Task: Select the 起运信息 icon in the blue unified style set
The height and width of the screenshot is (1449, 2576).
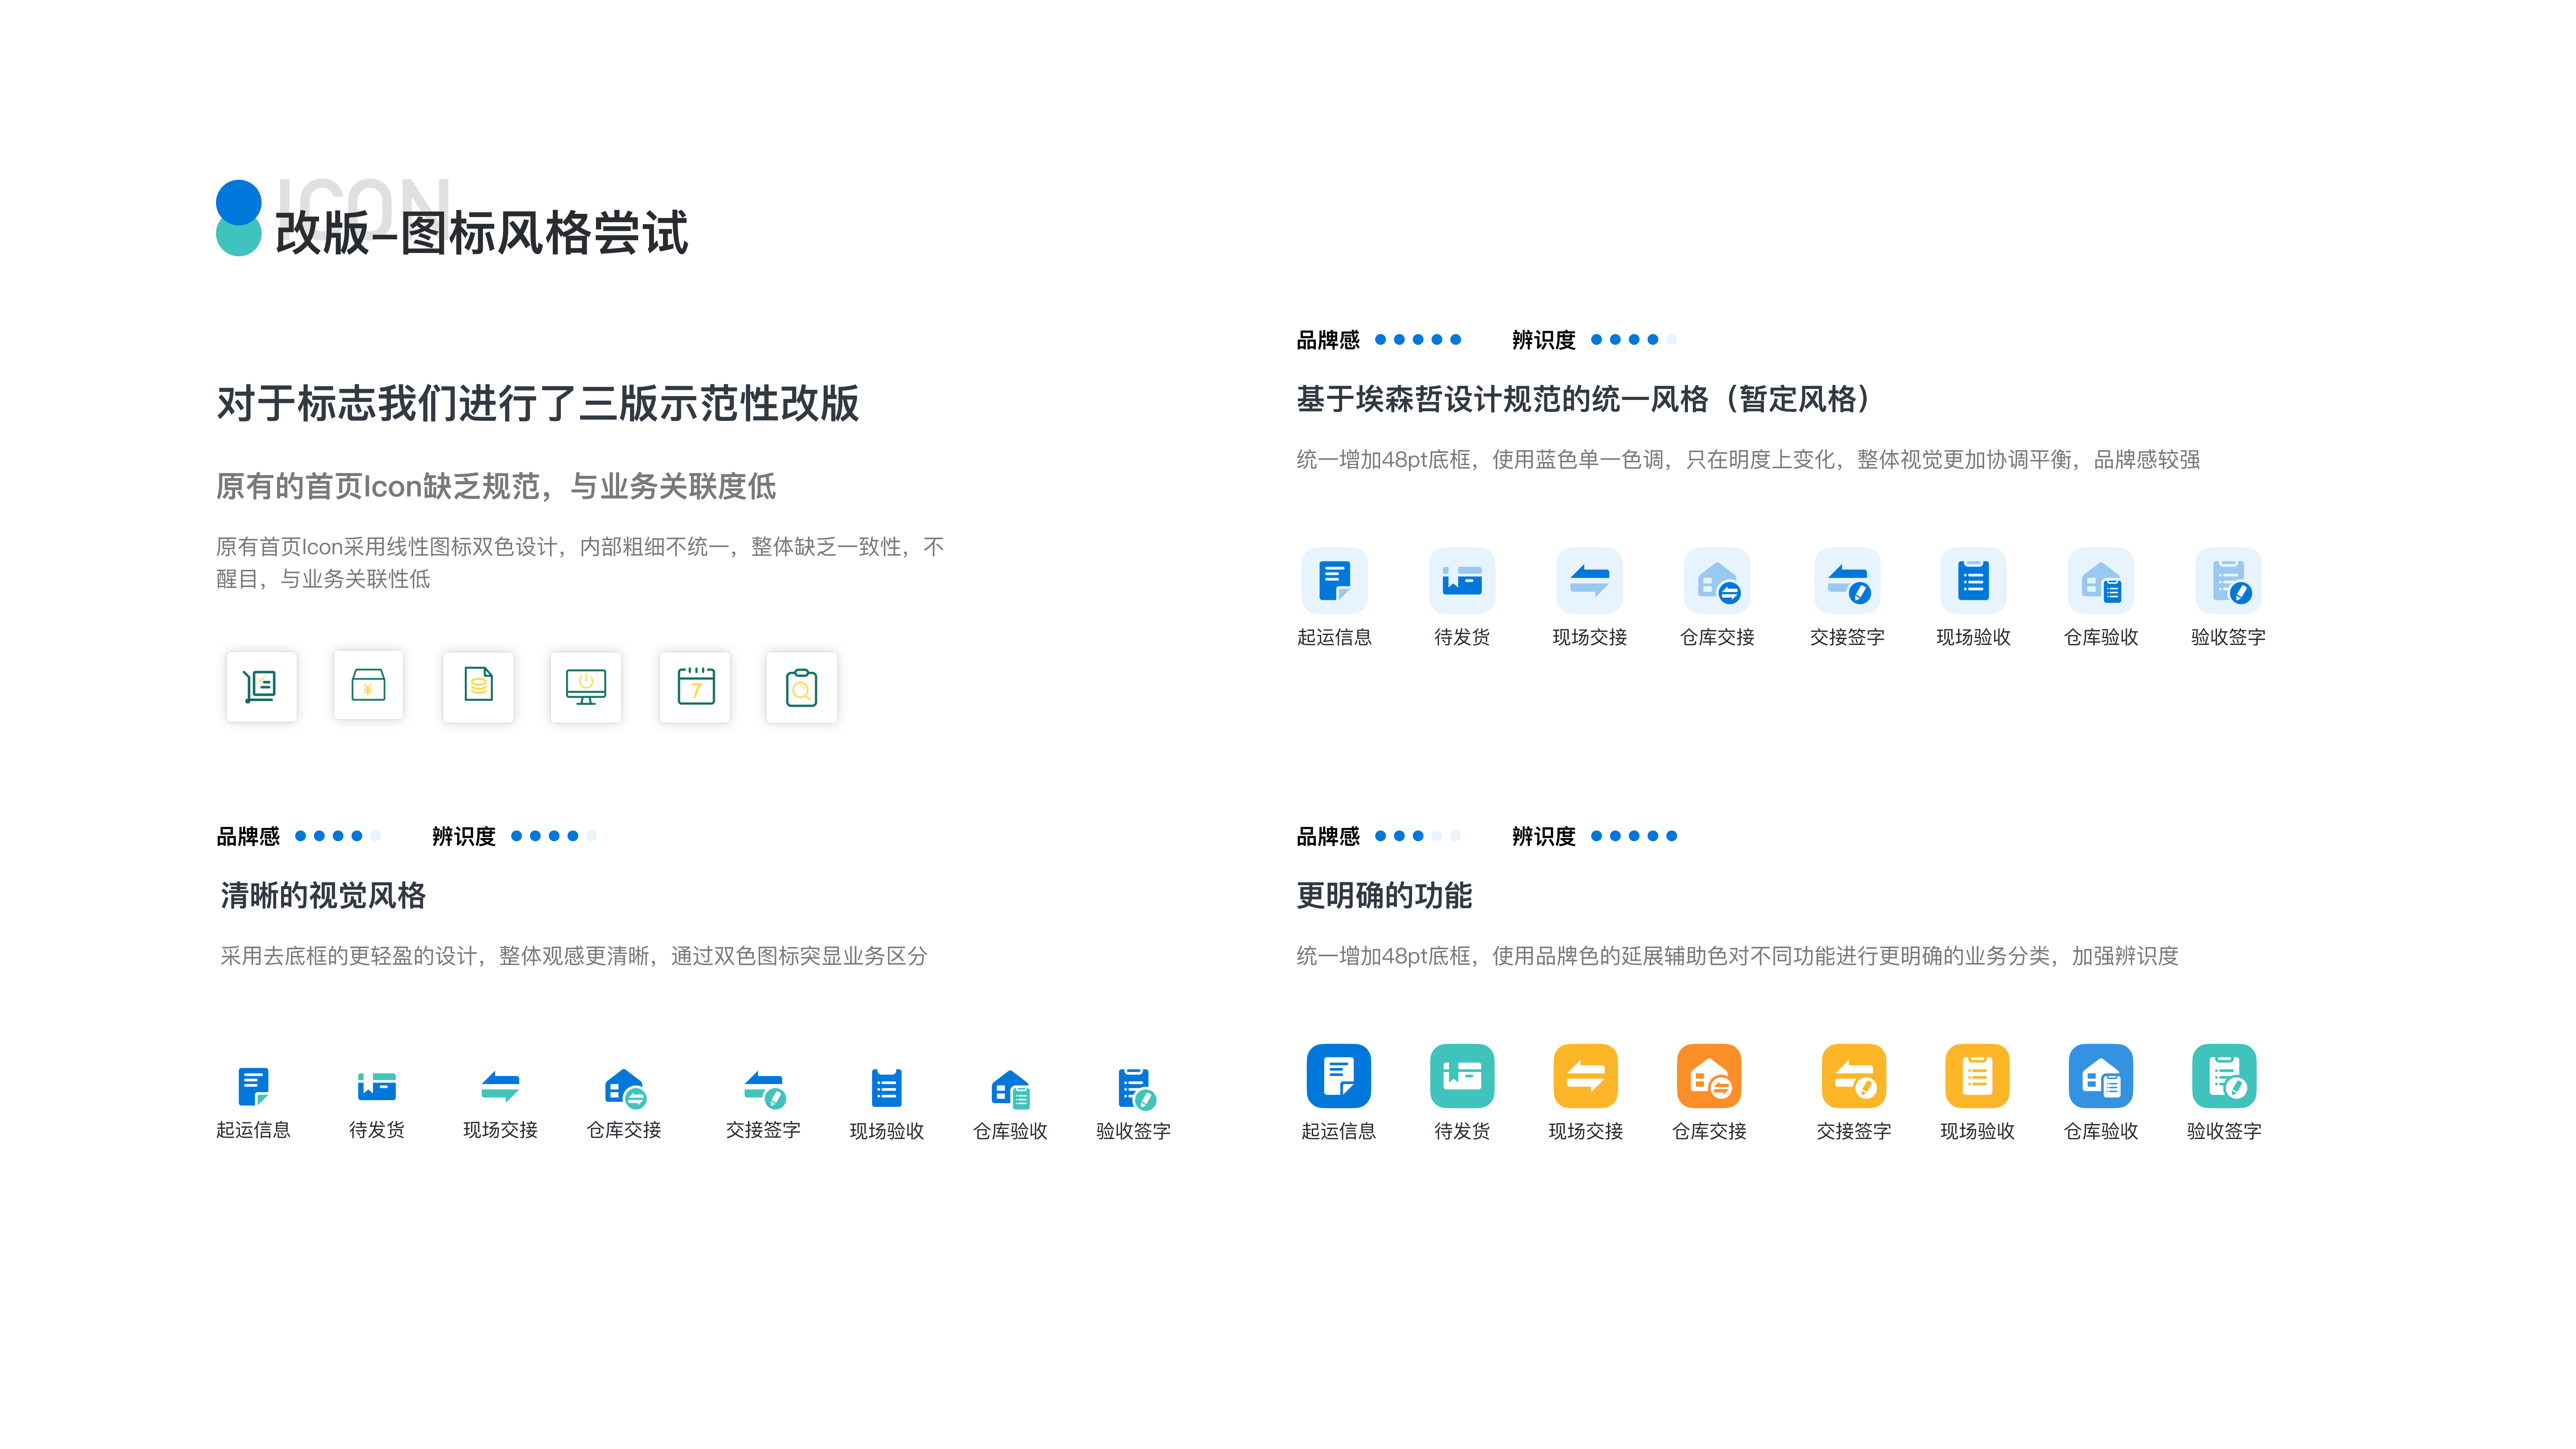Action: coord(1336,580)
